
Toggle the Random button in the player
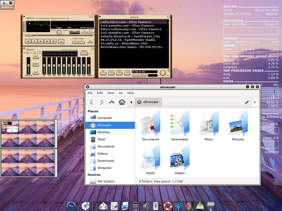[x=75, y=42]
